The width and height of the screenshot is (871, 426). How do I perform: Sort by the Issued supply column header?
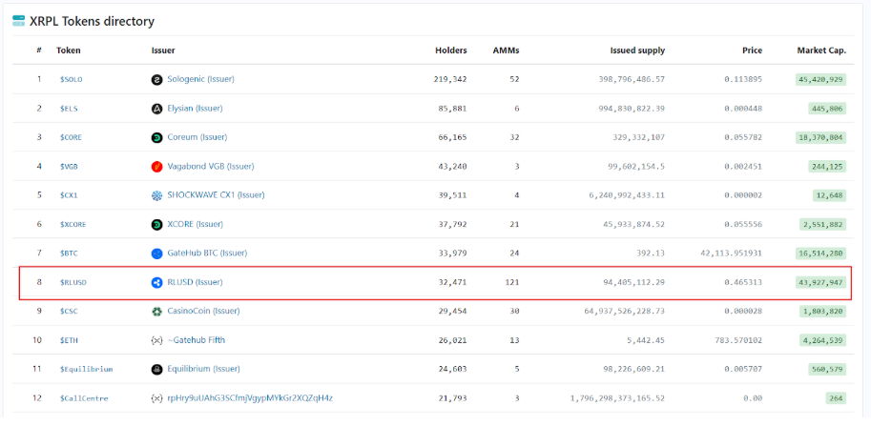(x=637, y=51)
